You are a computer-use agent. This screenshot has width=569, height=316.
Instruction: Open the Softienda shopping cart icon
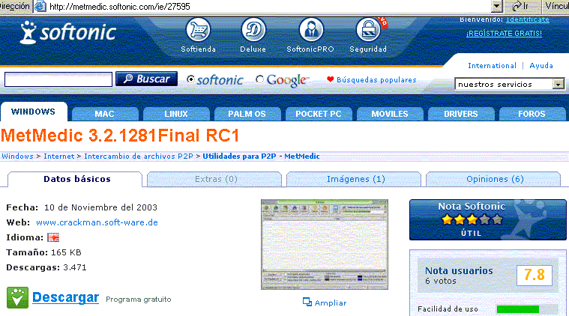(198, 30)
